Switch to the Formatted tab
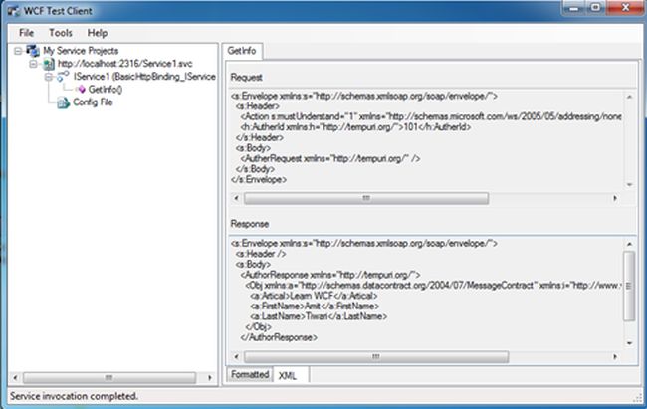 [250, 374]
